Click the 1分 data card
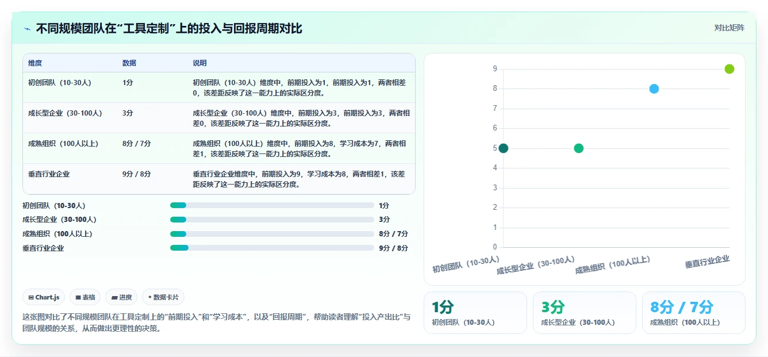The height and width of the screenshot is (357, 768). [475, 313]
